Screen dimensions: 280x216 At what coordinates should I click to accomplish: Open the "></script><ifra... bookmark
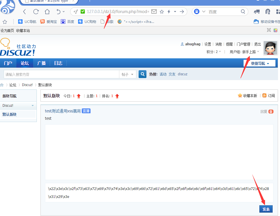pyautogui.click(x=136, y=22)
